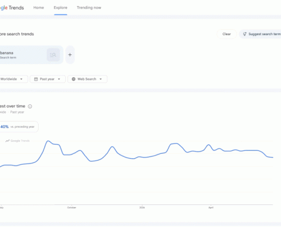Image resolution: width=281 pixels, height=227 pixels.
Task: Click the info icon next to Interest over time
Action: (x=30, y=106)
